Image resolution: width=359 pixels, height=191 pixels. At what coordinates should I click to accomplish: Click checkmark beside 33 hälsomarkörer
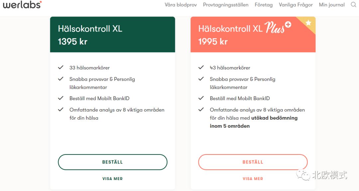(x=60, y=67)
